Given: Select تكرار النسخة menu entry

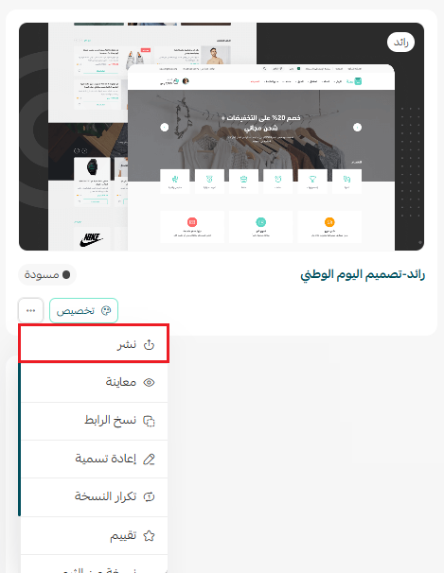Looking at the screenshot, I should tap(94, 497).
